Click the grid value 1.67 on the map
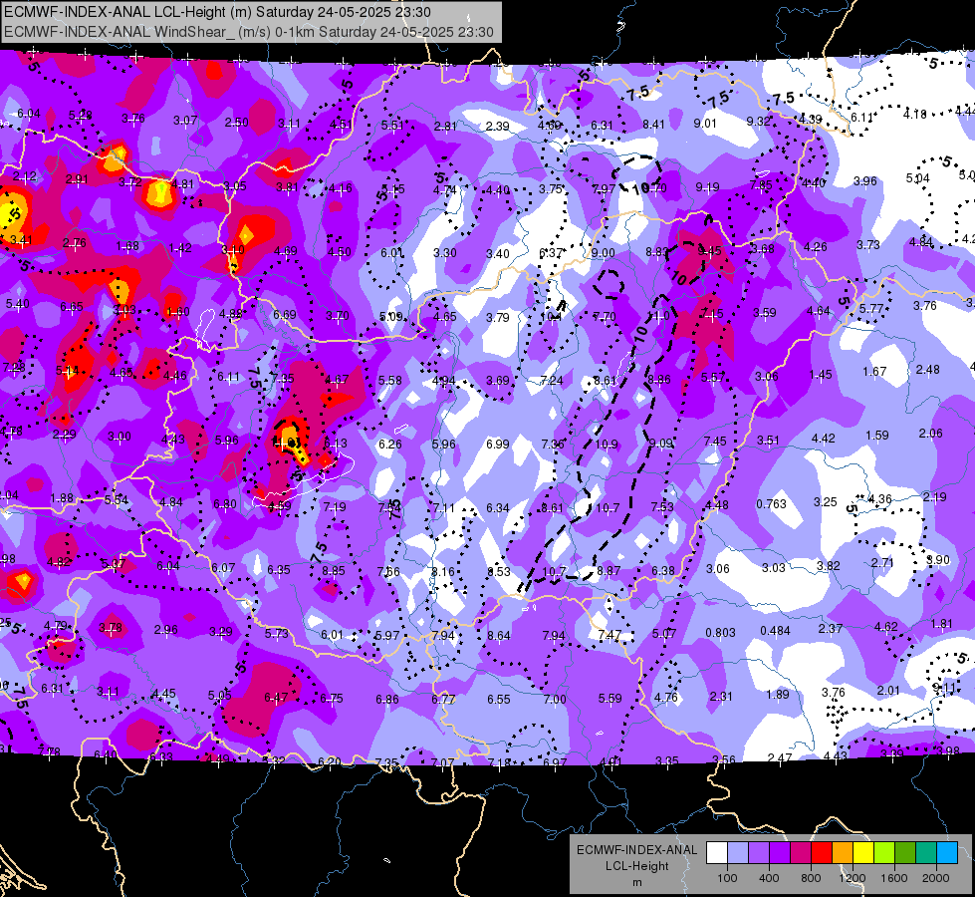This screenshot has height=897, width=975. click(874, 371)
